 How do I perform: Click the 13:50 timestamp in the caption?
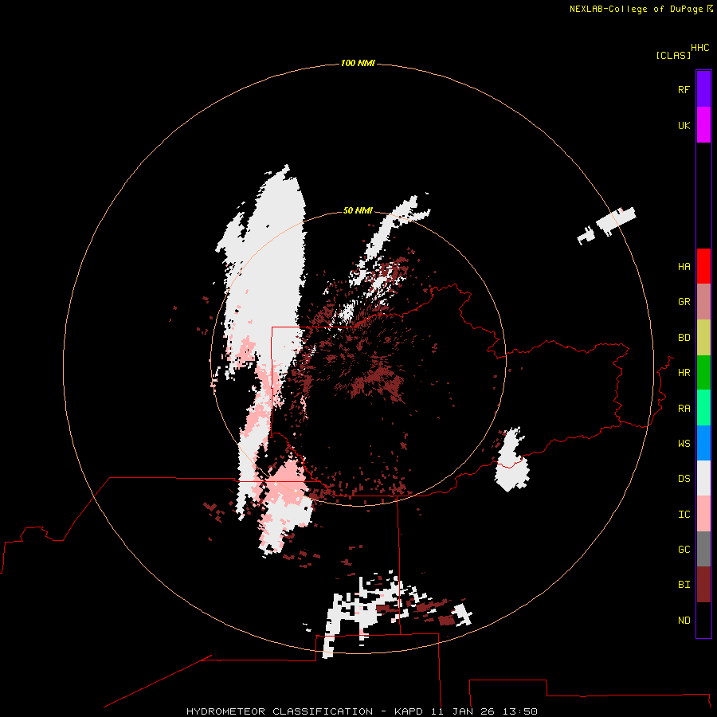pyautogui.click(x=519, y=711)
